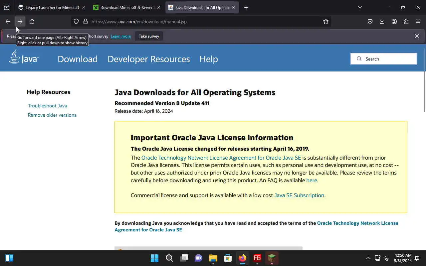Open the Remove older versions link
Image resolution: width=426 pixels, height=266 pixels.
[52, 115]
